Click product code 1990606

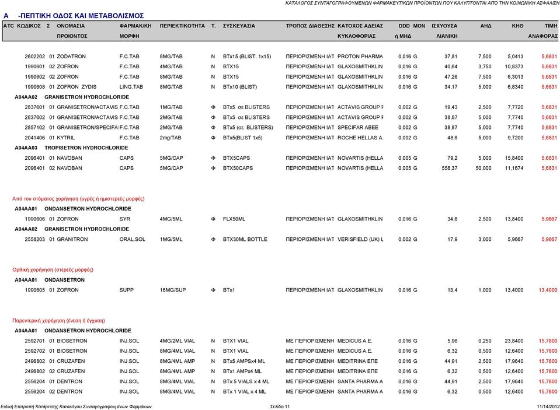coord(34,219)
